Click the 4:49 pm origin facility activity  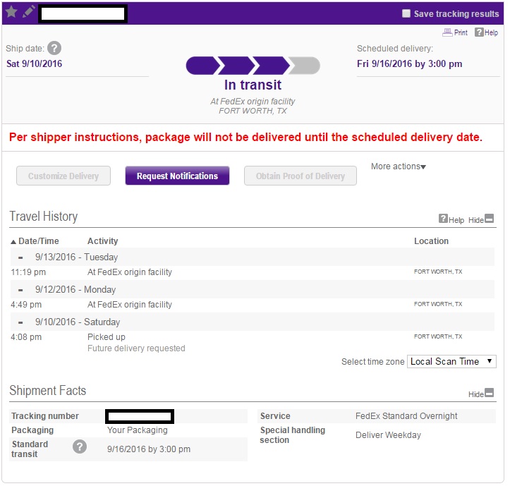[130, 305]
